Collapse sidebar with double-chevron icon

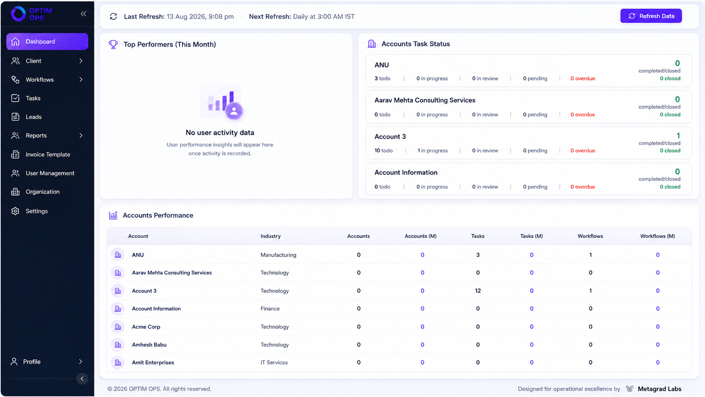[x=83, y=14]
